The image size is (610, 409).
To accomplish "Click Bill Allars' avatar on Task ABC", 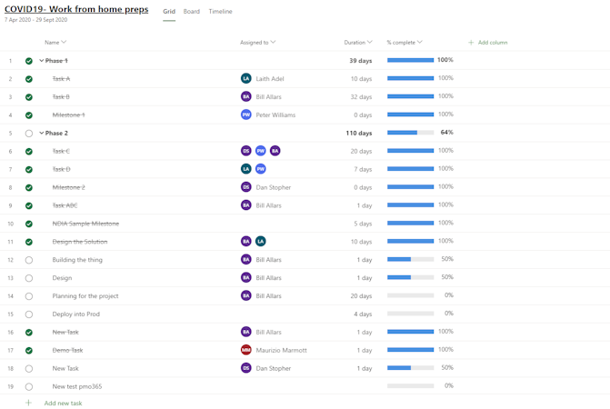I will (x=246, y=205).
